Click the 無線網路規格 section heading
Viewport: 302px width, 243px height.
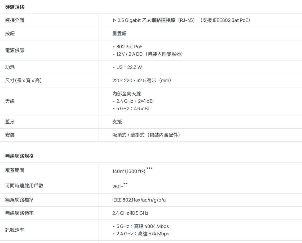coord(20,156)
